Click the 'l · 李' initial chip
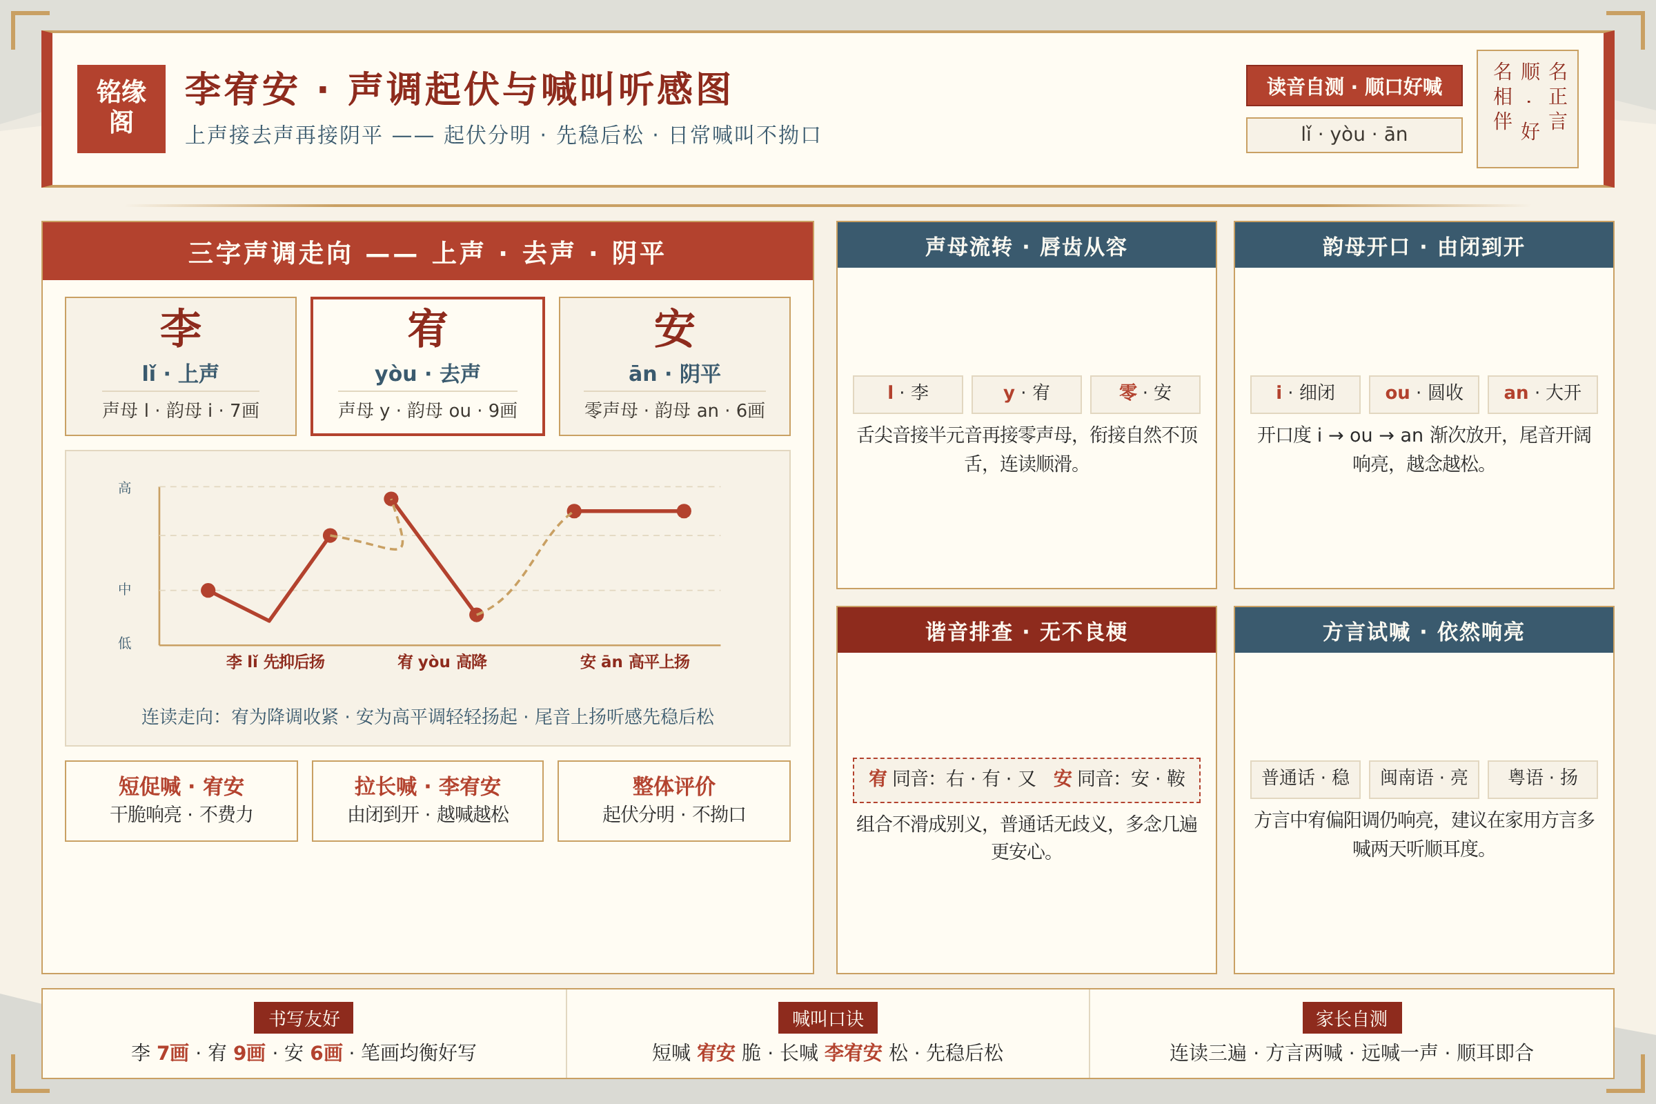The width and height of the screenshot is (1656, 1104). pyautogui.click(x=907, y=394)
